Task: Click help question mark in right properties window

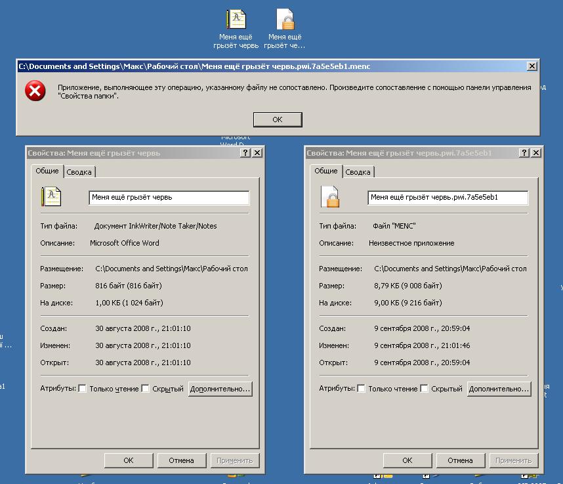Action: tap(524, 152)
